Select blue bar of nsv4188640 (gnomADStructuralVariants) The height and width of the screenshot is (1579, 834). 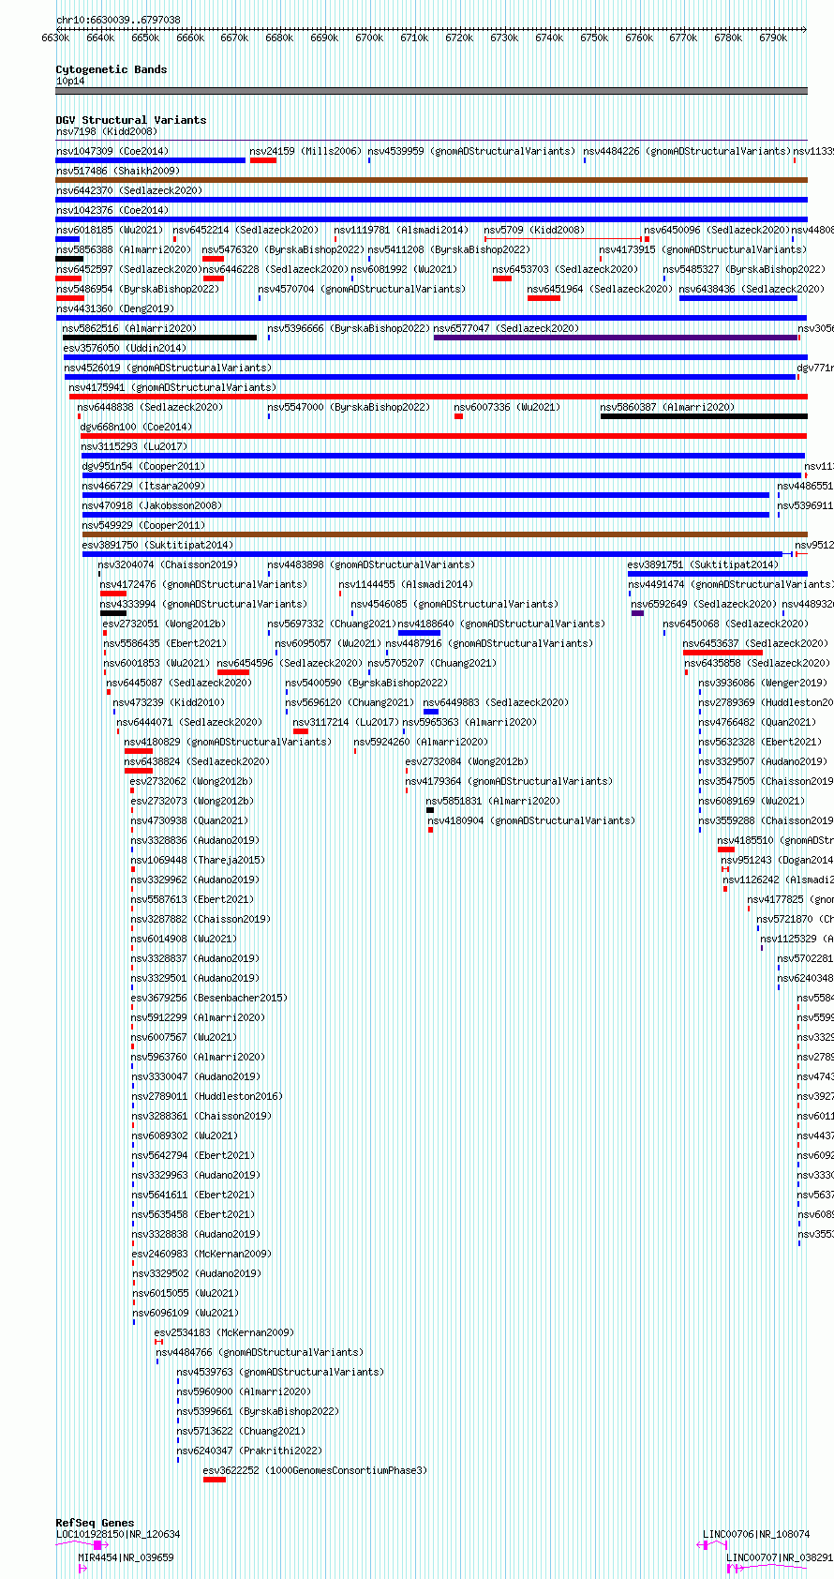(419, 633)
